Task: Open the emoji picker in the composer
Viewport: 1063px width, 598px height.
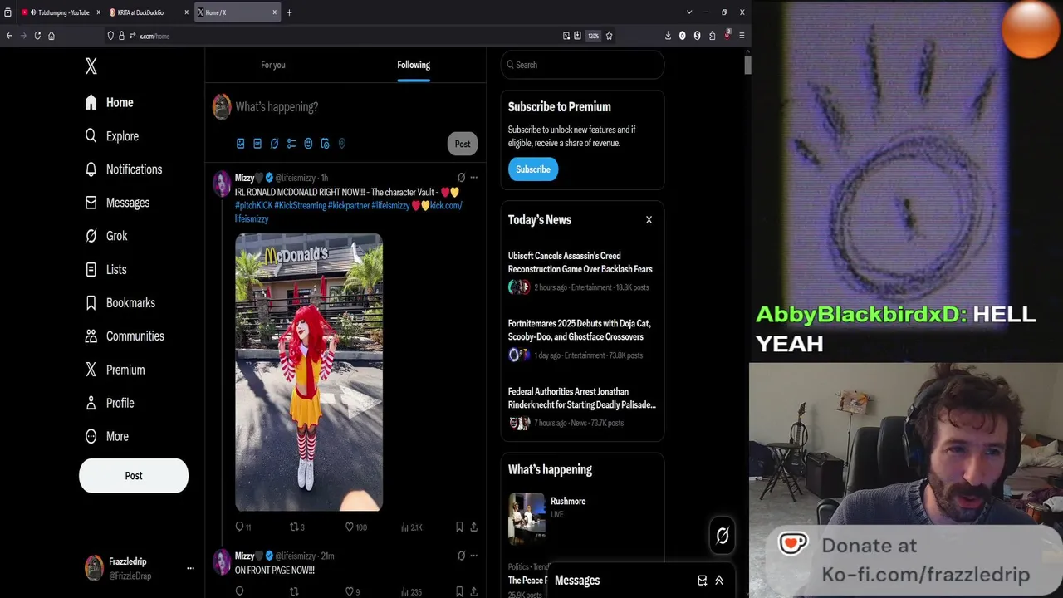Action: (x=308, y=144)
